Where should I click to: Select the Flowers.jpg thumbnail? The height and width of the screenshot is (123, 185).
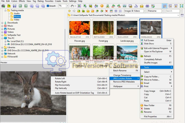click(79, 29)
